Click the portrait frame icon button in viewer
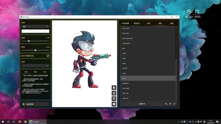Image resolution: width=221 pixels, height=124 pixels. [x=114, y=93]
